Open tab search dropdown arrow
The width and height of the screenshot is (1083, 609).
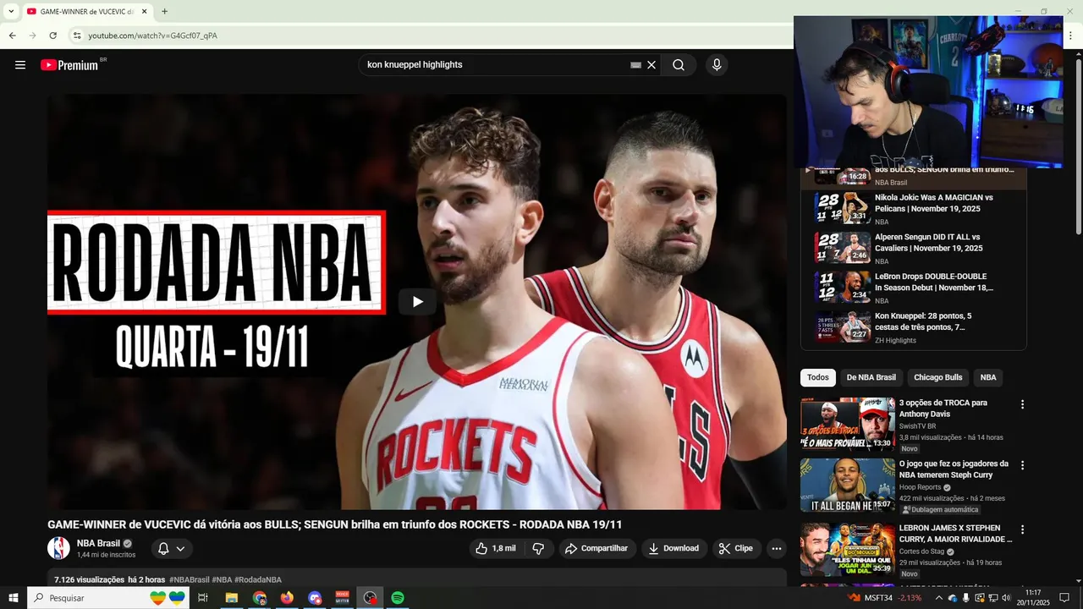[11, 12]
